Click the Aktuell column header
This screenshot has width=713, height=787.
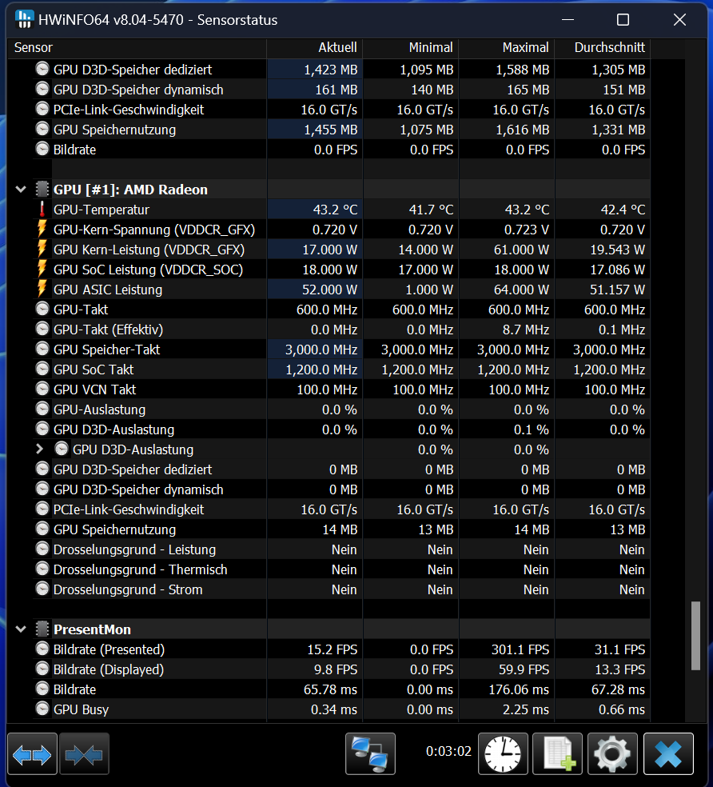[x=315, y=48]
